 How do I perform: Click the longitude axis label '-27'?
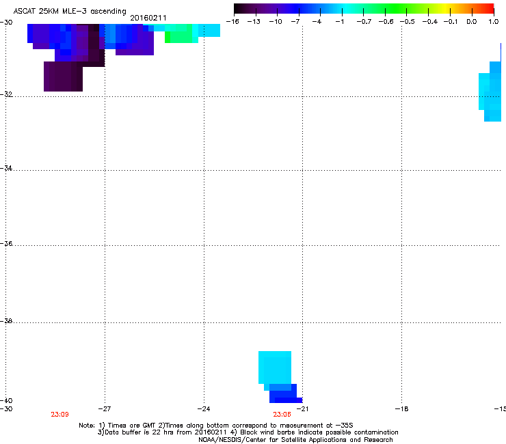105,409
